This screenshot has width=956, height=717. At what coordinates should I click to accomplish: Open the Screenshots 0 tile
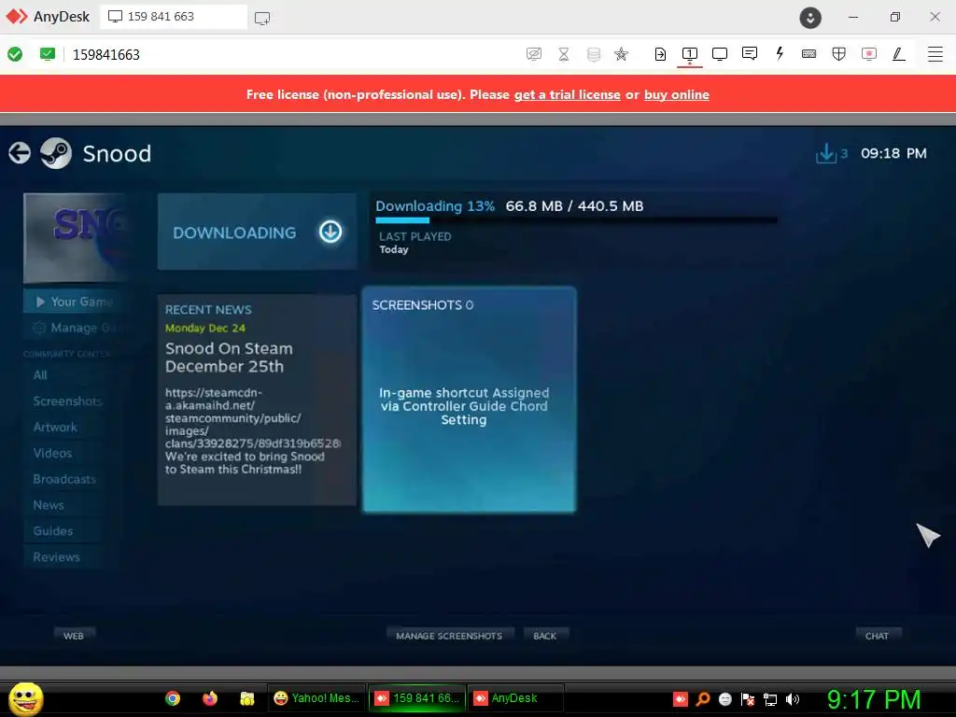click(x=469, y=400)
